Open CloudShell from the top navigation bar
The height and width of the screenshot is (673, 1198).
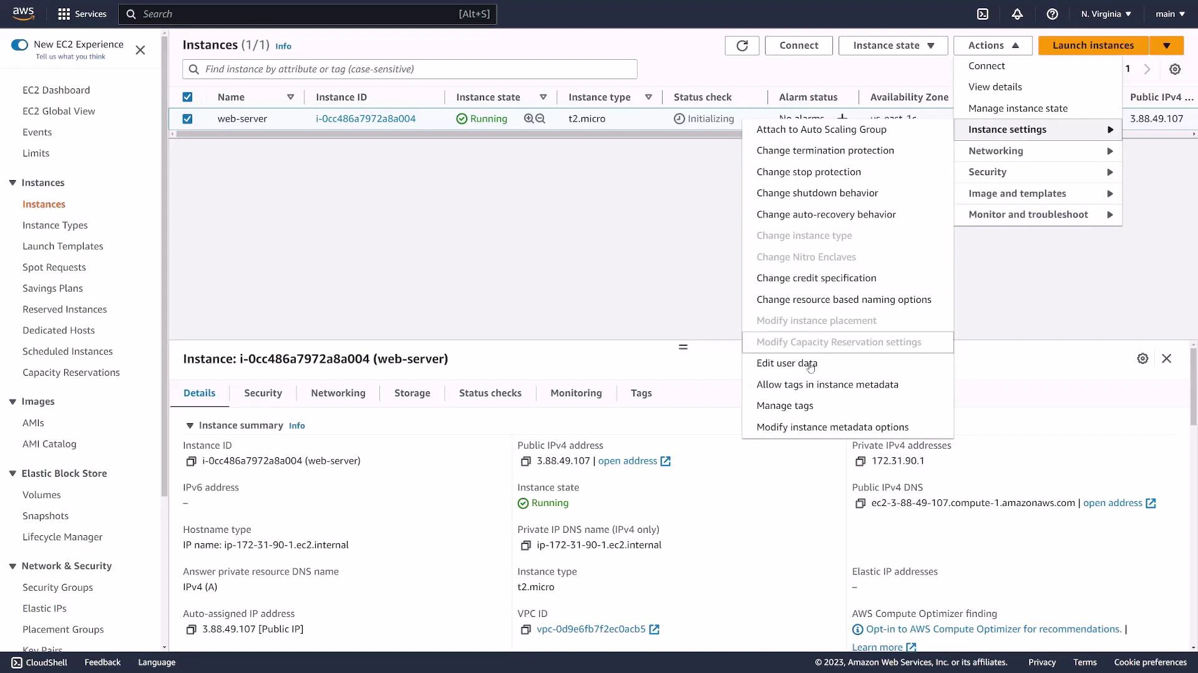click(984, 14)
